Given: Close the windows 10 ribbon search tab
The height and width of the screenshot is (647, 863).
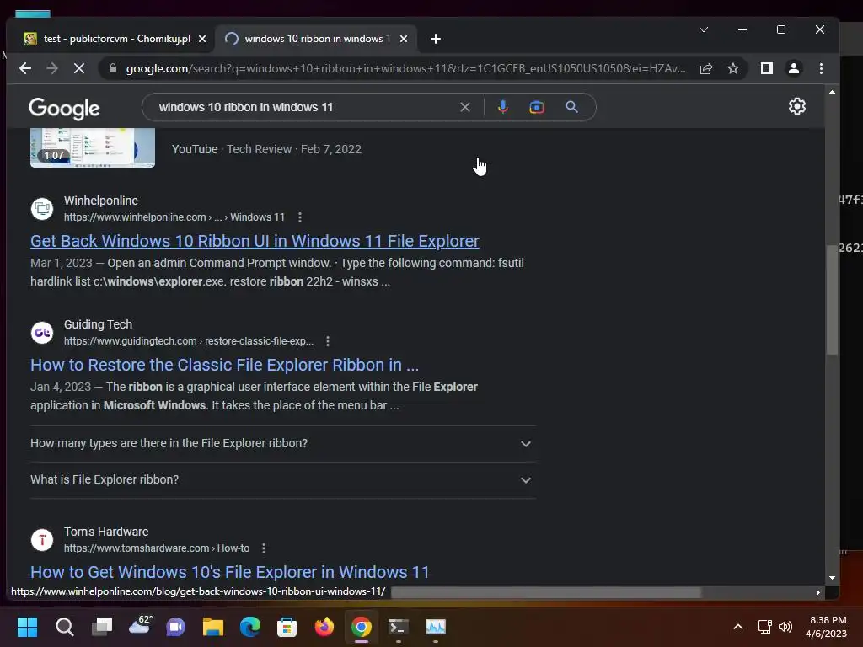Looking at the screenshot, I should pyautogui.click(x=404, y=39).
